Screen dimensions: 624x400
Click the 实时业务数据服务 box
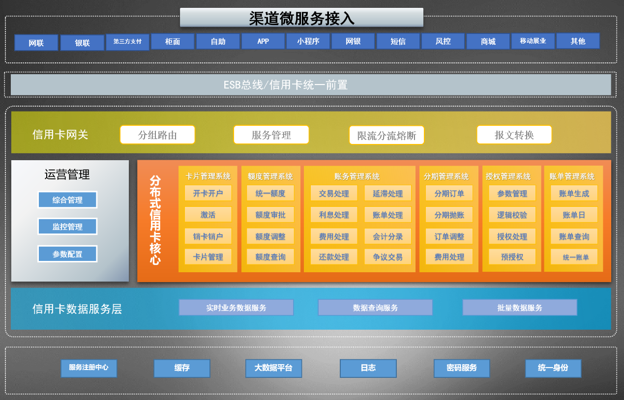tap(236, 308)
